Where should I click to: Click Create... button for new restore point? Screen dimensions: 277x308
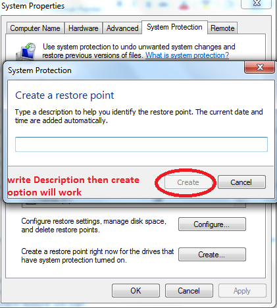tap(212, 255)
